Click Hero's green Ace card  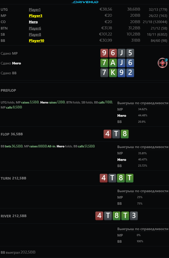click(x=113, y=63)
